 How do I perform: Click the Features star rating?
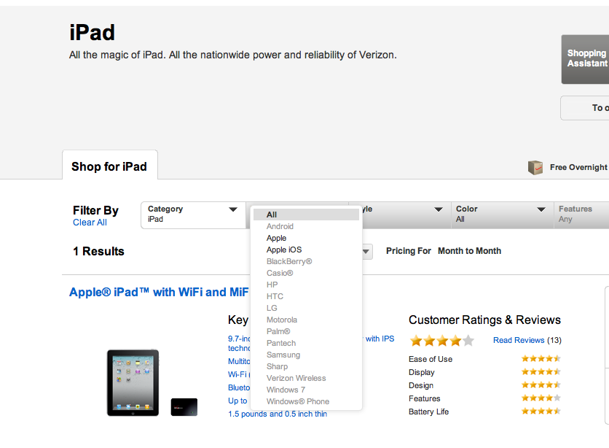click(x=541, y=398)
